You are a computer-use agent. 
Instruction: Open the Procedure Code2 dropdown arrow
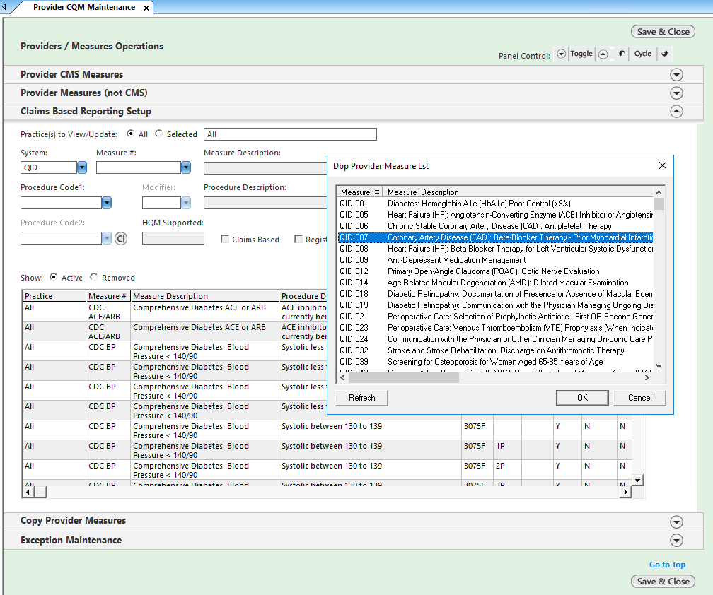point(106,238)
